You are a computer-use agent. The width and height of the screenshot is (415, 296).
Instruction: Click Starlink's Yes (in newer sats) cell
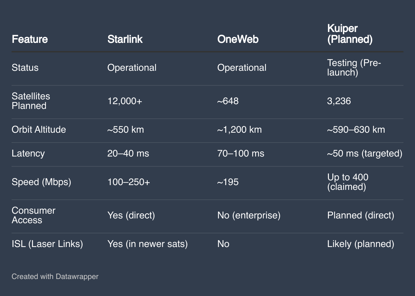(147, 244)
